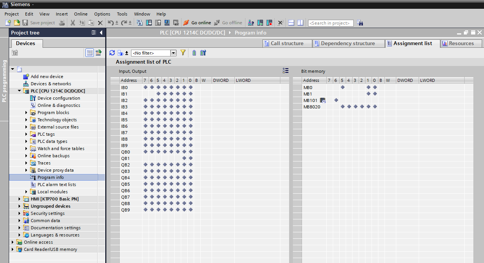Image resolution: width=484 pixels, height=263 pixels.
Task: Split editor space horizontally
Action: [x=291, y=23]
